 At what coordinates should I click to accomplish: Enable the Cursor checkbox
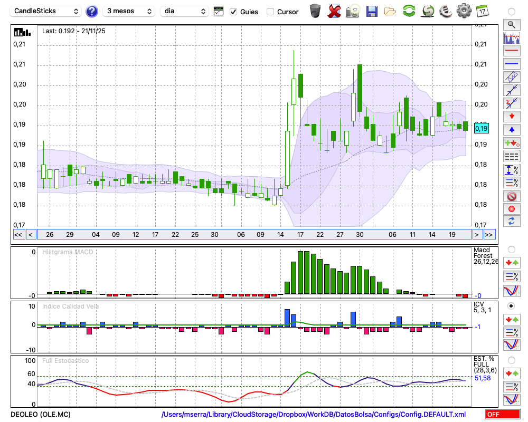(270, 12)
